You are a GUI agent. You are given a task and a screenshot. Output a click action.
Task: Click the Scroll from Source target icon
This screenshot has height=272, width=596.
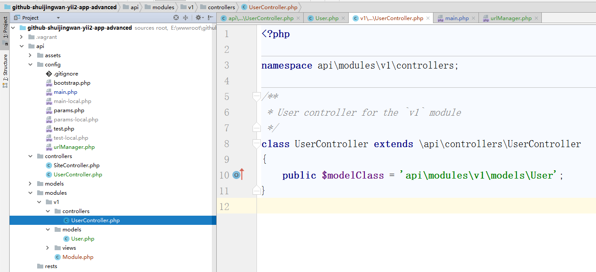click(x=176, y=18)
